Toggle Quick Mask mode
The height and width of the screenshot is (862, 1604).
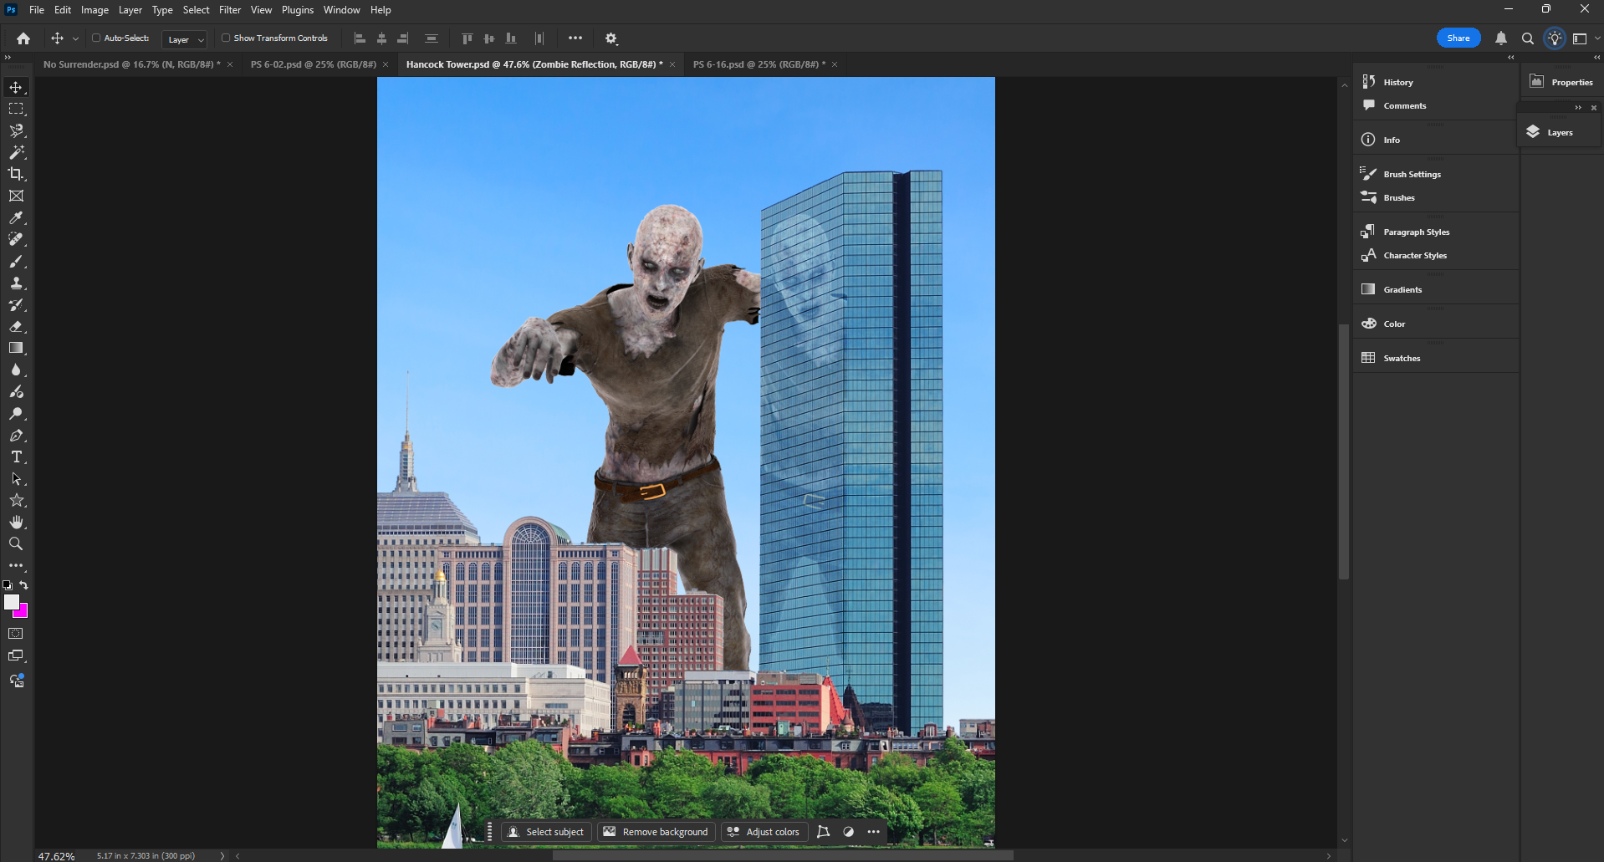16,634
